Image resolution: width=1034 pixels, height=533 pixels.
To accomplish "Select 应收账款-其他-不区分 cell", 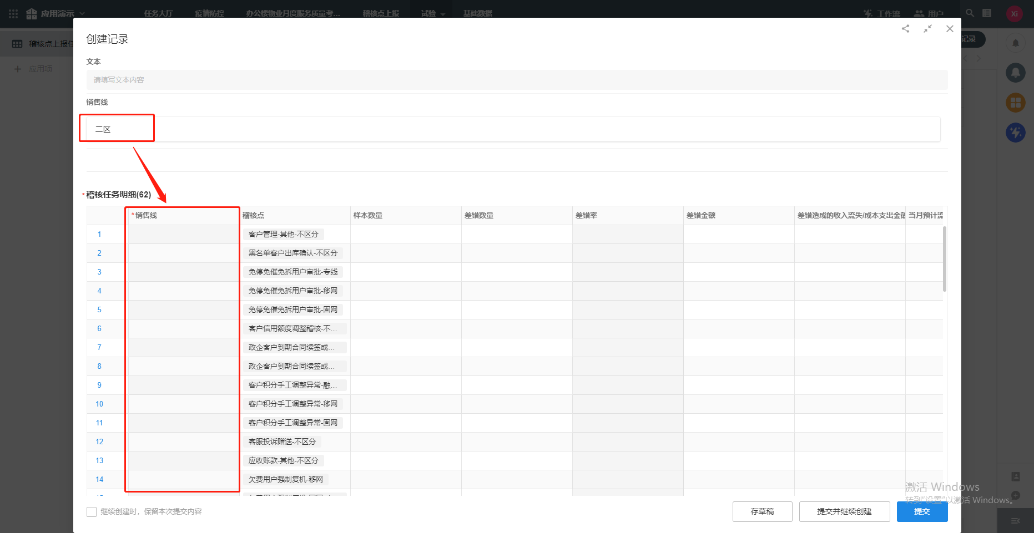I will click(284, 461).
